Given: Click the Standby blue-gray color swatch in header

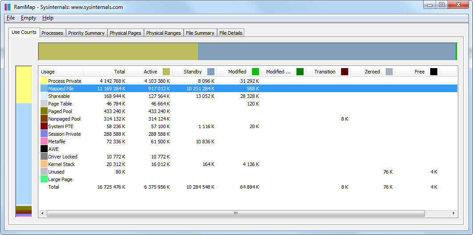Looking at the screenshot, I should click(211, 72).
